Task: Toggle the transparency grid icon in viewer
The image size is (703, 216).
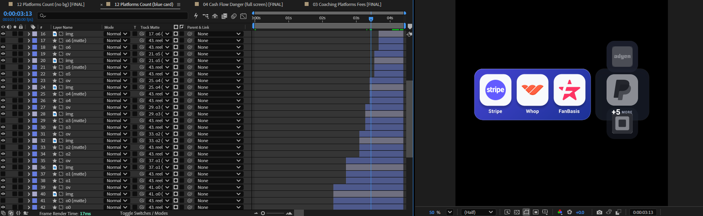Action: pos(517,212)
